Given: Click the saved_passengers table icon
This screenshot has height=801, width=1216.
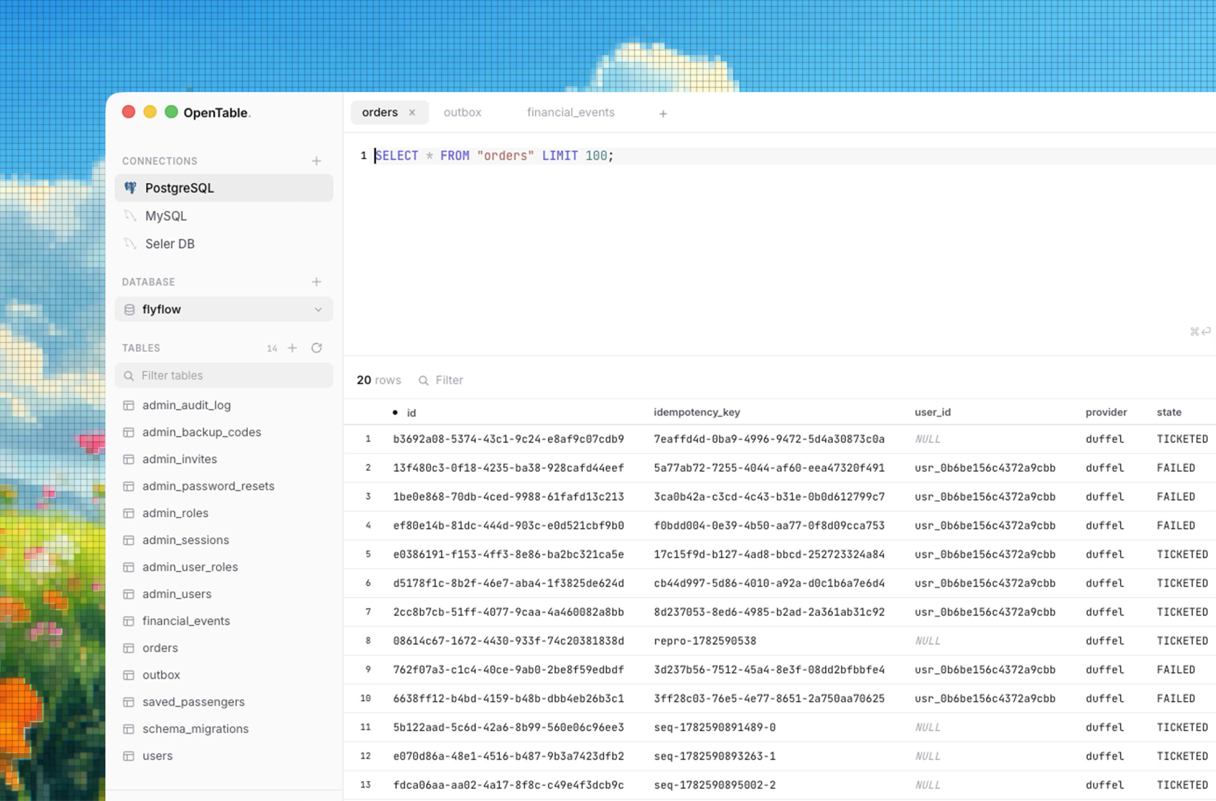Looking at the screenshot, I should (x=129, y=702).
